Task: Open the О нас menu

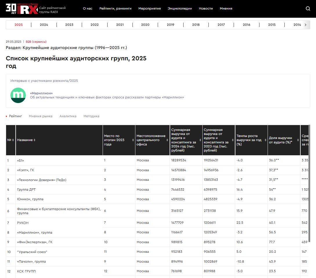Action: tap(88, 8)
